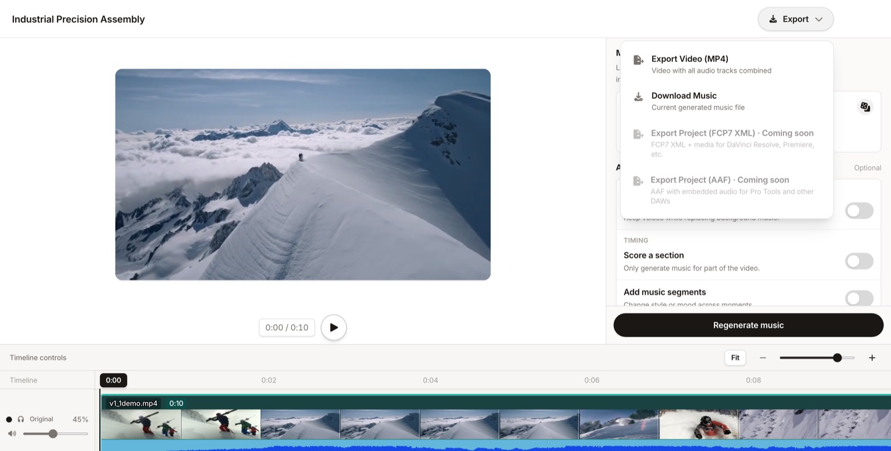Click Regenerate music button
Image resolution: width=891 pixels, height=451 pixels.
[x=748, y=325]
